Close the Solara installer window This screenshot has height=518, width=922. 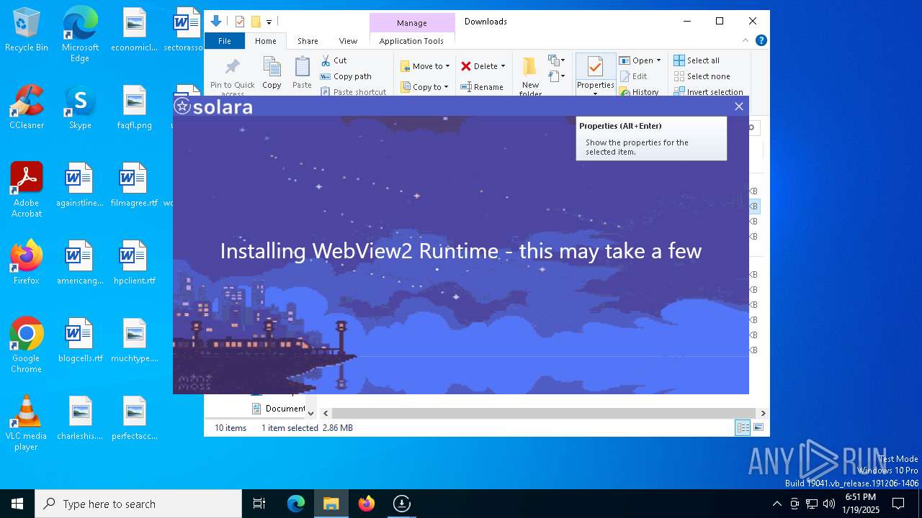point(738,106)
